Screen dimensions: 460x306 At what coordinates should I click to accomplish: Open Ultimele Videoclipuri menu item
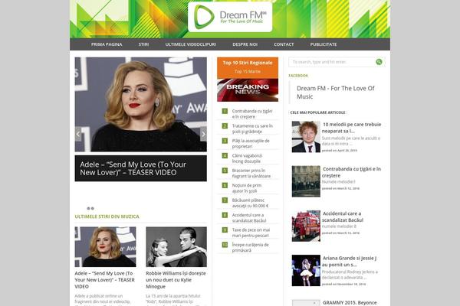pyautogui.click(x=191, y=44)
